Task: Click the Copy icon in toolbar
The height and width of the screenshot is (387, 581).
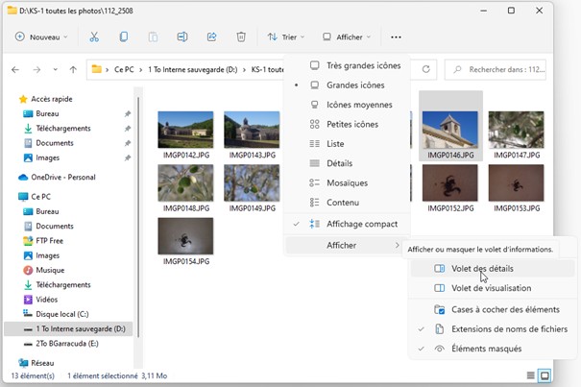Action: coord(124,37)
